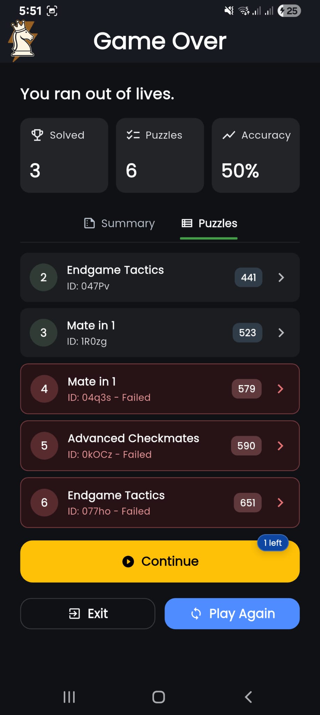Image resolution: width=320 pixels, height=715 pixels.
Task: Click the document icon beside Summary
Action: coord(89,223)
